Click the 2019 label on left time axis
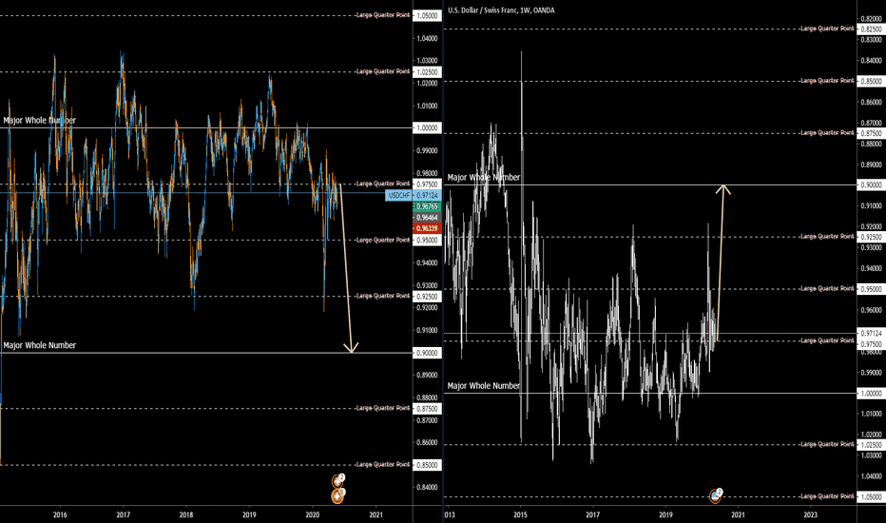 click(x=249, y=514)
